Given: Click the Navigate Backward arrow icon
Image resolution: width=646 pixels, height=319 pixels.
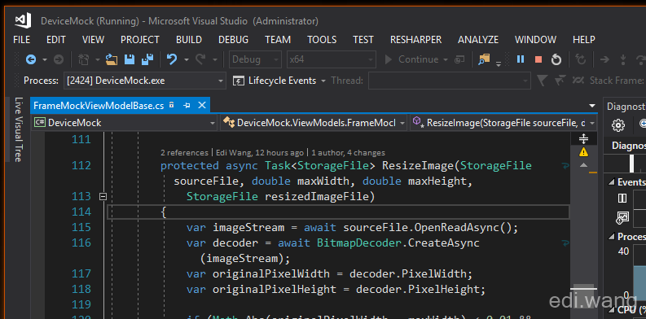Looking at the screenshot, I should 31,59.
